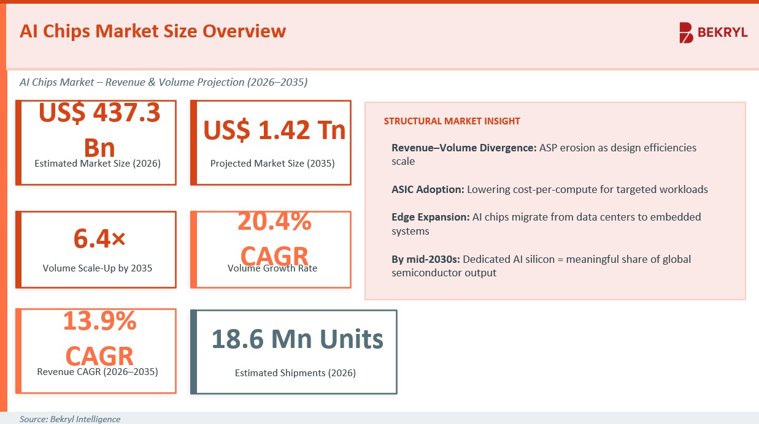Click the 'US$ 437.3 Bn' value
The image size is (759, 424).
99,129
